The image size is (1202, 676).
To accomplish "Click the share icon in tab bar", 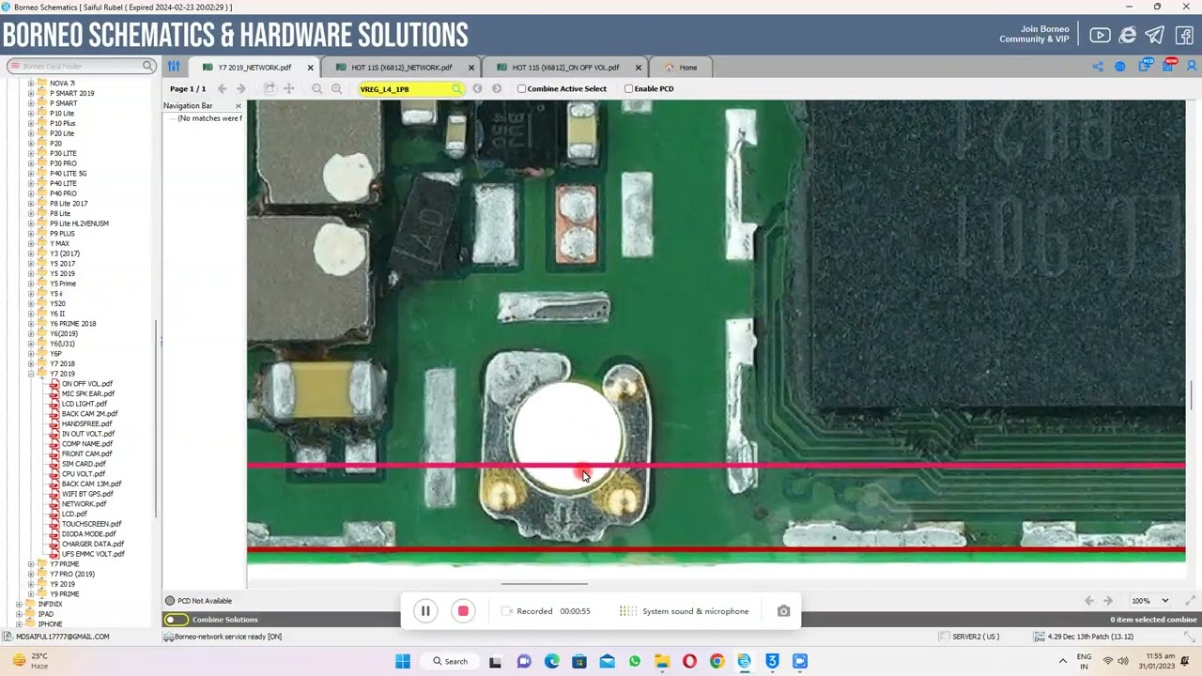I will 1098,67.
